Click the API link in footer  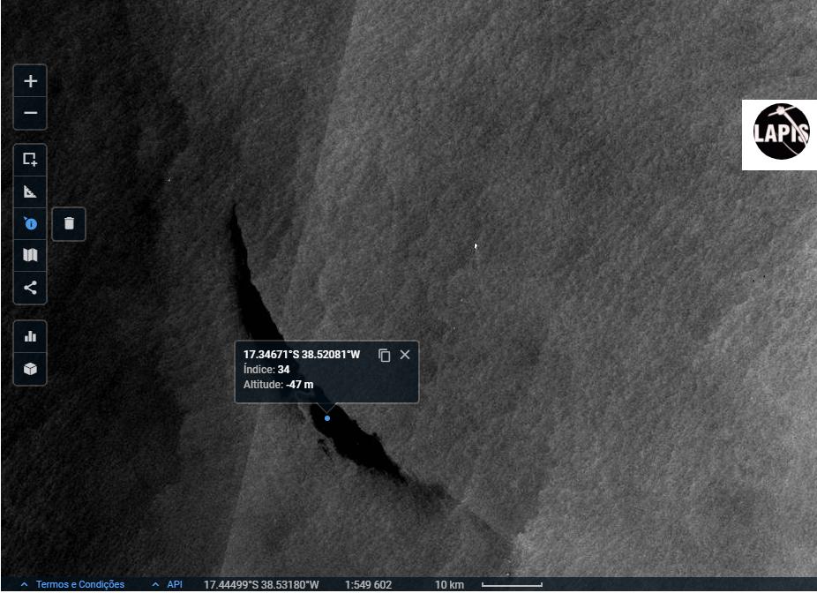click(x=175, y=585)
